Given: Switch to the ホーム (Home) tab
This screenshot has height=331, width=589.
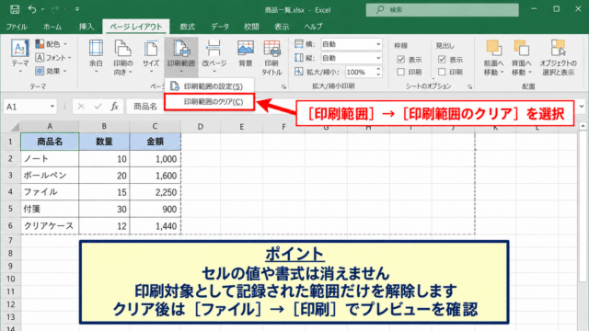Looking at the screenshot, I should (52, 27).
